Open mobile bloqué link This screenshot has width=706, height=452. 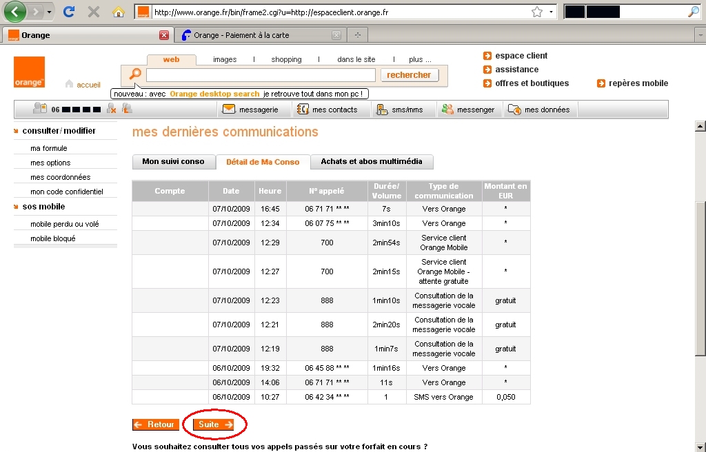[52, 238]
